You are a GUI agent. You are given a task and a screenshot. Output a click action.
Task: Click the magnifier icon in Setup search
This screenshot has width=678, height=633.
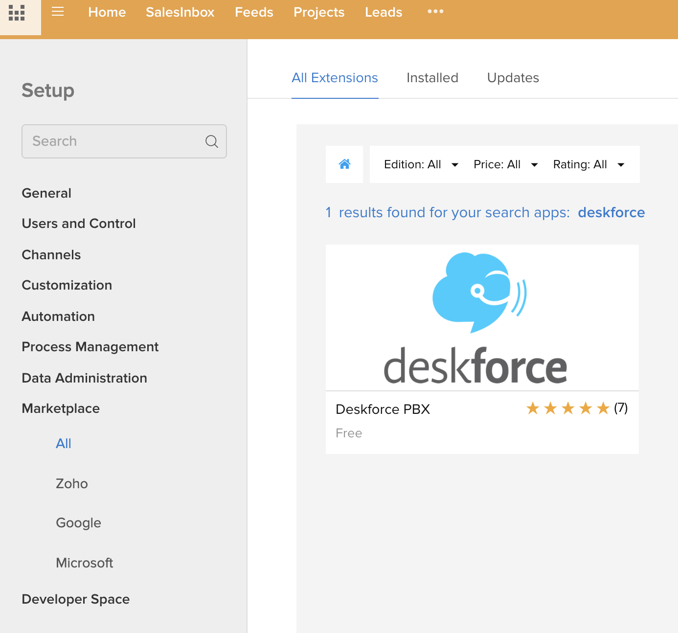(212, 141)
